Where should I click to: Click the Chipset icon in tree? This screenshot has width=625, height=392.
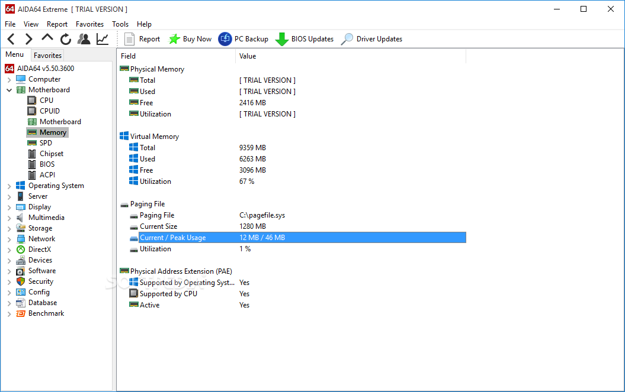click(x=32, y=154)
